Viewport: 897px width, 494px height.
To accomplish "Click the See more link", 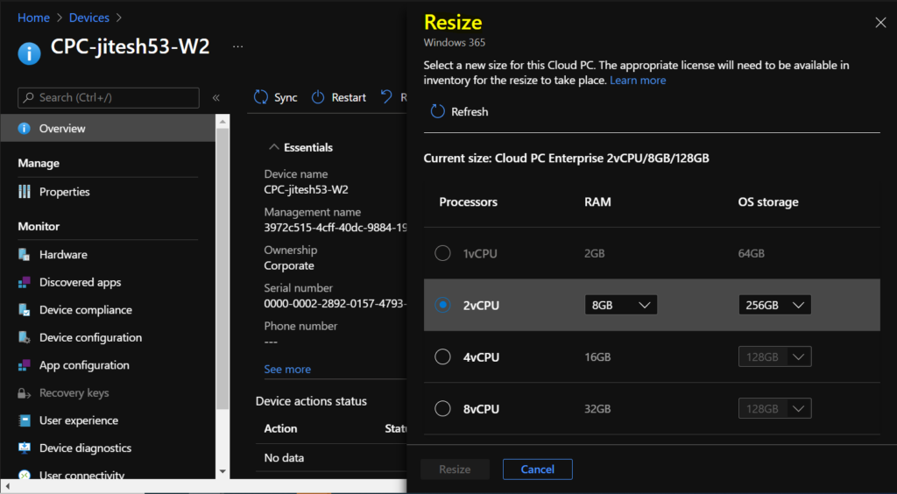I will tap(287, 370).
